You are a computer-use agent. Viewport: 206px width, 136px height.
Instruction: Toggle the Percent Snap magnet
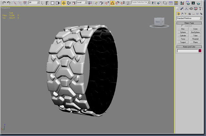coord(117,3)
